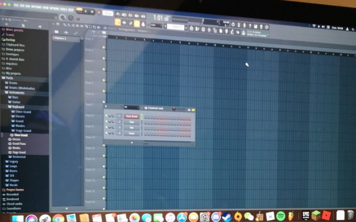The image size is (356, 222).
Task: Adjust the main pitch knob
Action: (x=71, y=18)
